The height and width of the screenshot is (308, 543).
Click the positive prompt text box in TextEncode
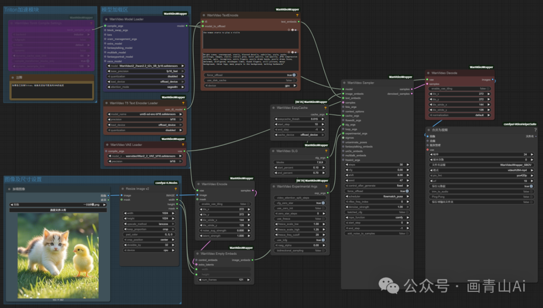tap(250, 40)
